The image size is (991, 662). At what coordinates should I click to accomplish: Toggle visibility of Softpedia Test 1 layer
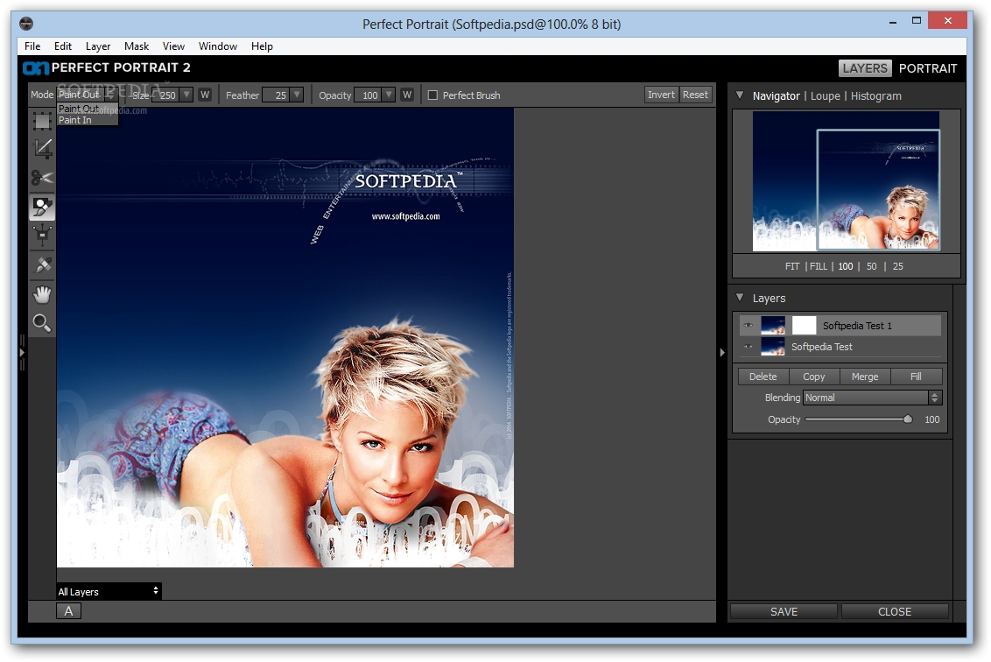(x=749, y=326)
